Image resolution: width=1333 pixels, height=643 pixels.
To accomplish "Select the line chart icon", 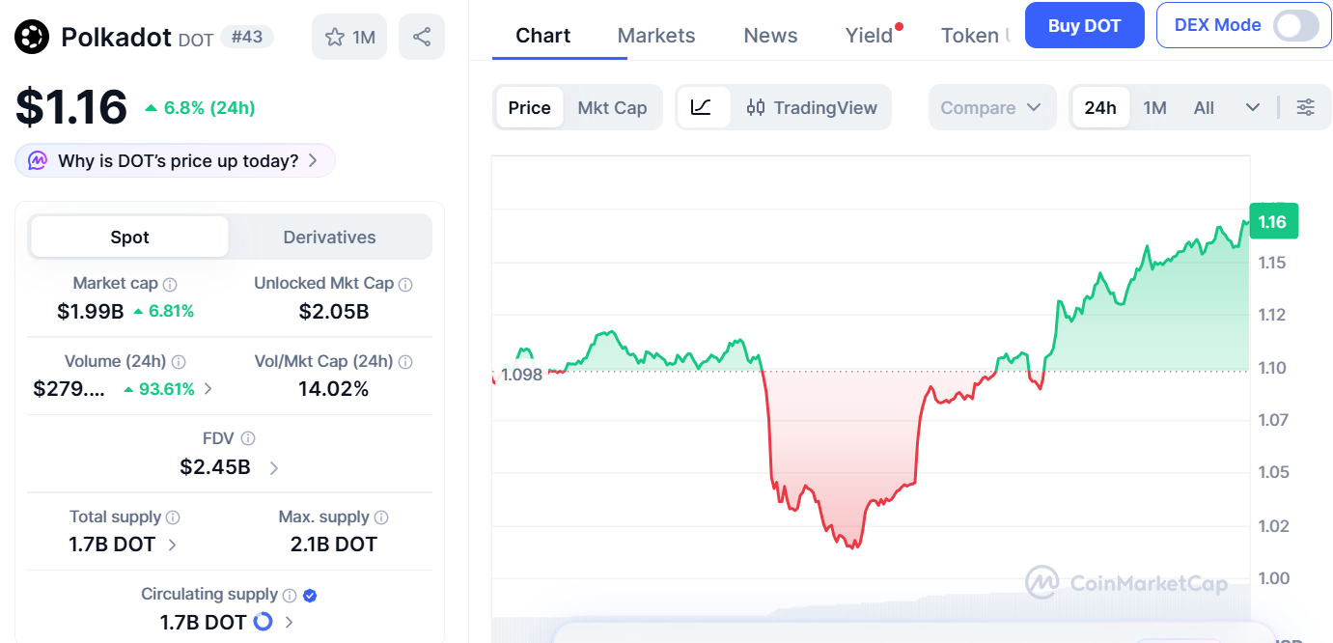I will coord(702,107).
